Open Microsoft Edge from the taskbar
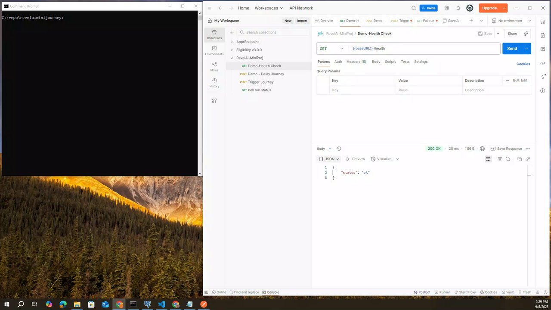This screenshot has height=310, width=551. pyautogui.click(x=63, y=304)
